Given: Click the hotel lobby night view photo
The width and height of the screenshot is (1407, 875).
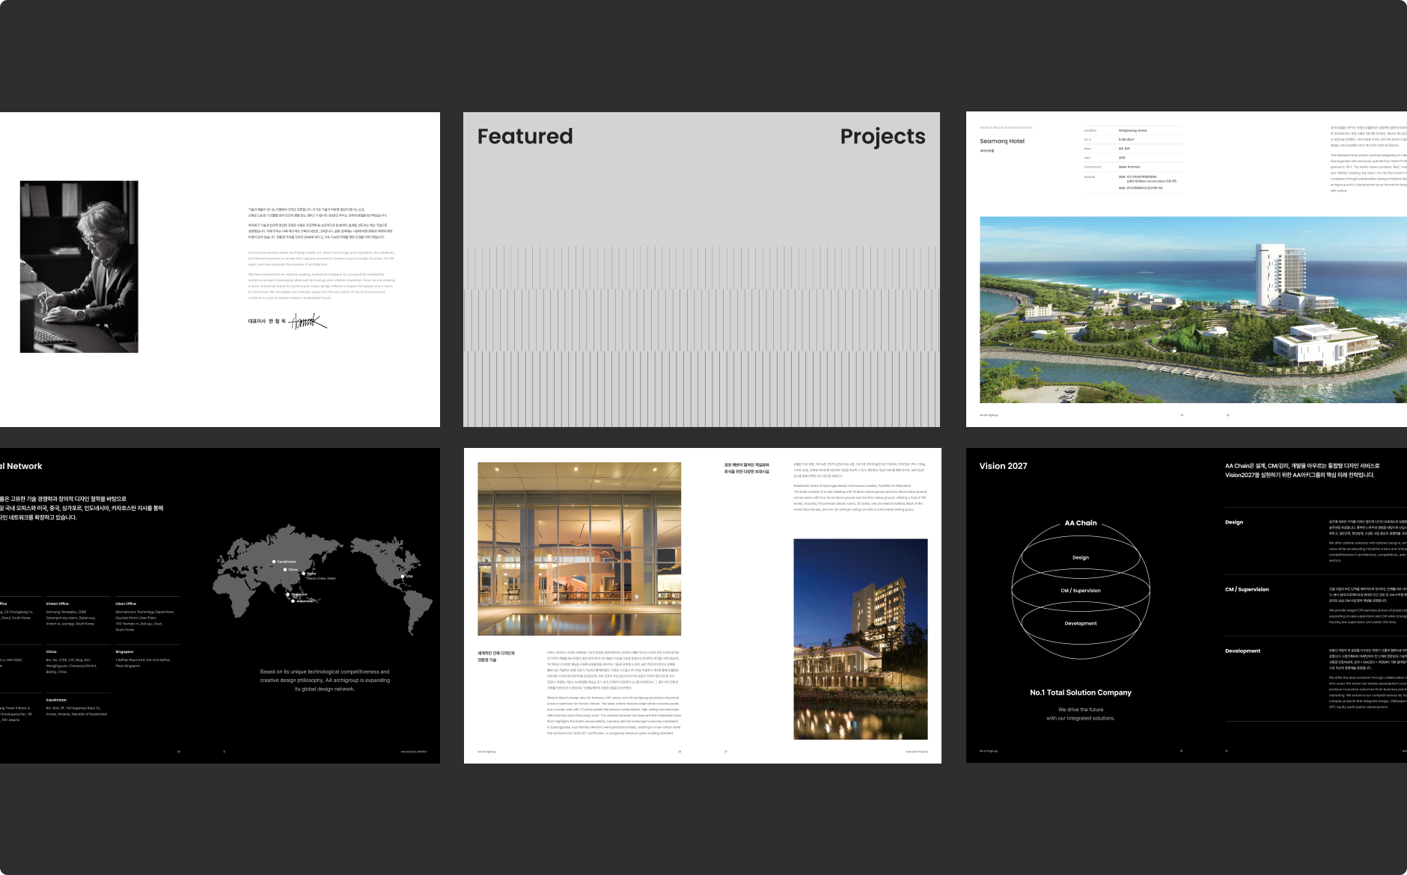Looking at the screenshot, I should [x=579, y=548].
